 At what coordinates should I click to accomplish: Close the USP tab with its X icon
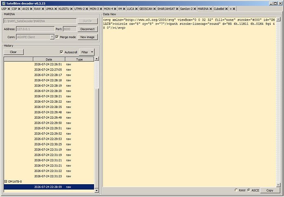click(9, 9)
